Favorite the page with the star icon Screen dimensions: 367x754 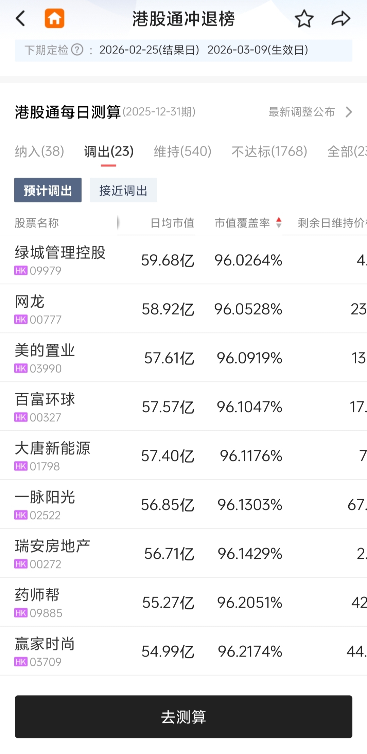[x=304, y=19]
